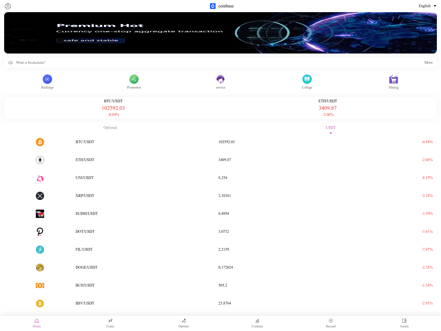Click the -7.87% change for FIL
441x331 pixels.
point(427,250)
